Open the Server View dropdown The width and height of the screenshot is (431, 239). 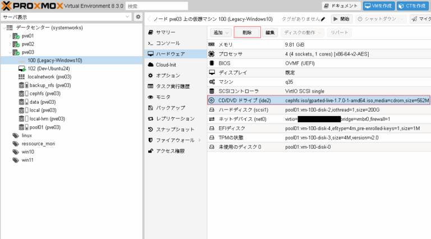(127, 17)
